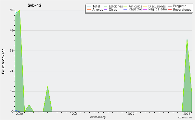Click the 2020 x-axis label

[19, 114]
